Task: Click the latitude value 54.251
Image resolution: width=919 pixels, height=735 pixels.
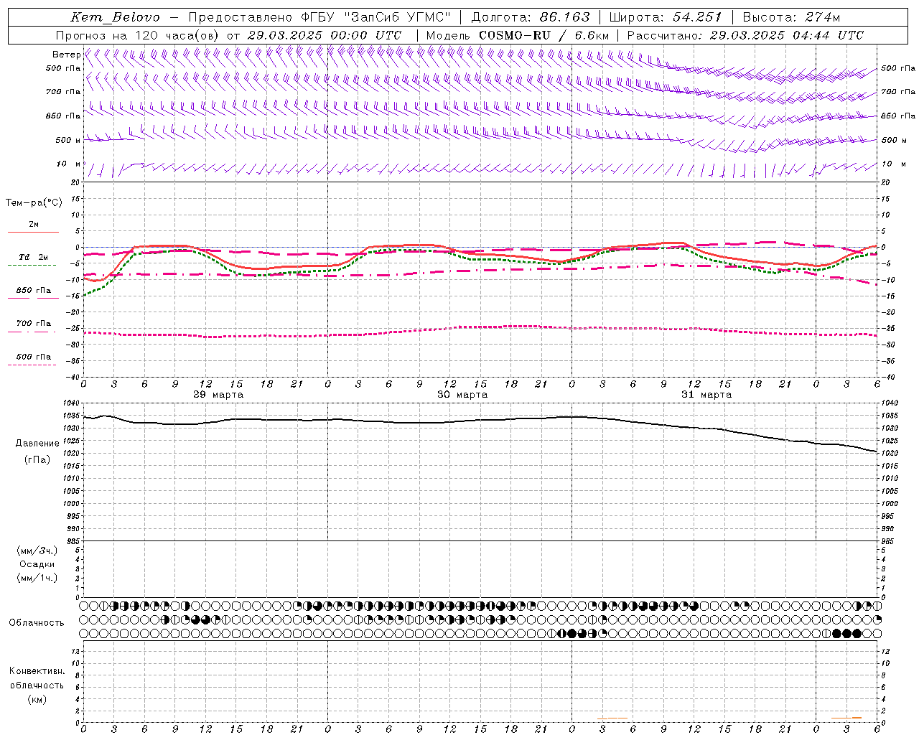Action: (697, 17)
